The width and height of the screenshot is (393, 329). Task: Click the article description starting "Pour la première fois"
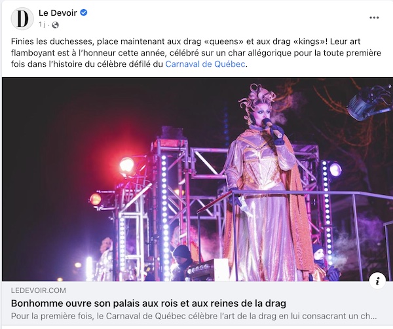194,316
